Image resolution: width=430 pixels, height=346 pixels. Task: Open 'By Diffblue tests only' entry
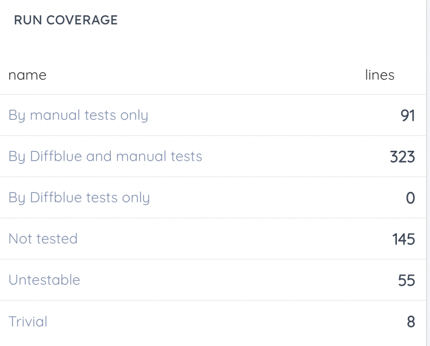coord(79,198)
